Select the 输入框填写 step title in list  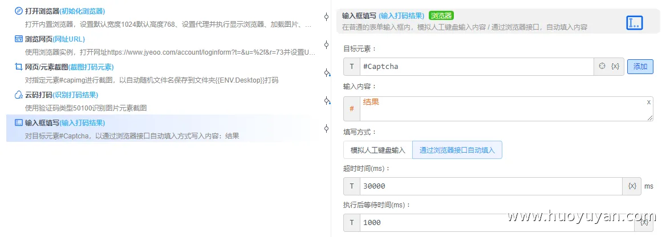(42, 122)
